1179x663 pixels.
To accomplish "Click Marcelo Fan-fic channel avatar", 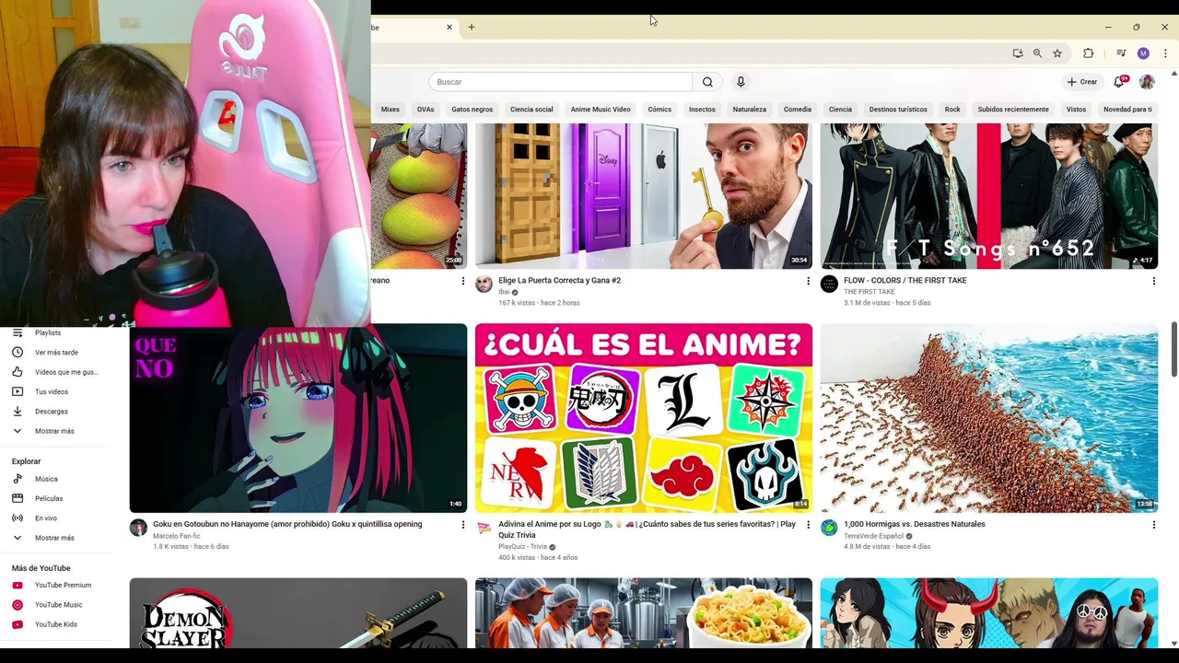I will tap(138, 528).
